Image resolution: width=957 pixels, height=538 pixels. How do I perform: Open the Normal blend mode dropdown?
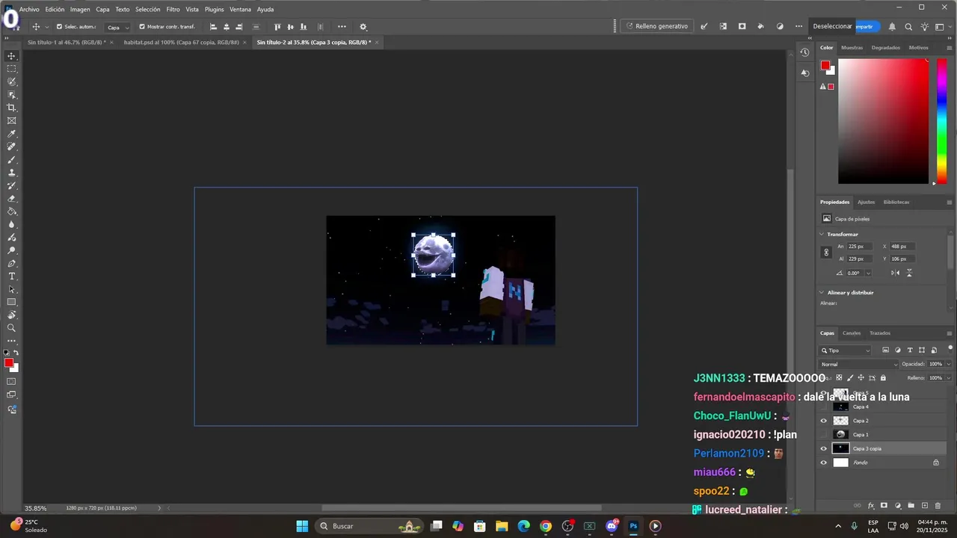pos(858,364)
